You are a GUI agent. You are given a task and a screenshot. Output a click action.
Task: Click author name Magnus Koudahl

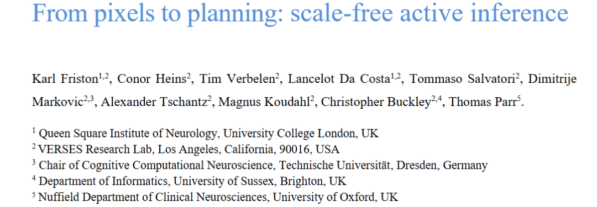click(x=264, y=102)
